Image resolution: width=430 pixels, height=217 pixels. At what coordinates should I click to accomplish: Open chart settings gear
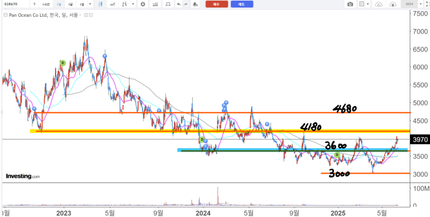[x=142, y=4]
